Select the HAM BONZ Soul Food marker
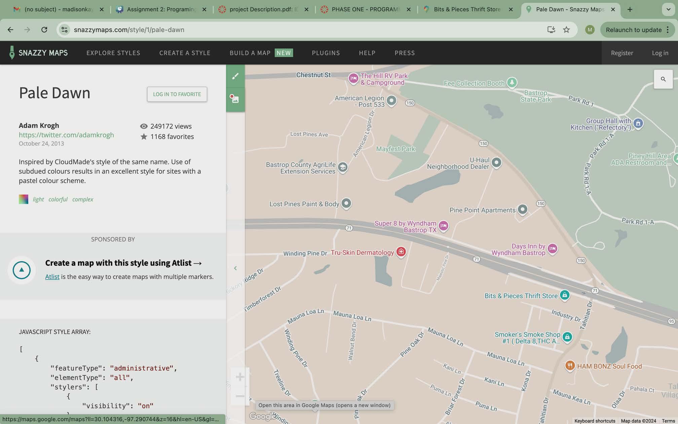This screenshot has width=678, height=424. (570, 365)
